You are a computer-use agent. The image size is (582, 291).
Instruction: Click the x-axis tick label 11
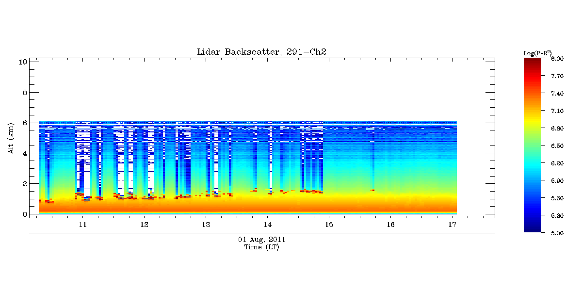82,225
